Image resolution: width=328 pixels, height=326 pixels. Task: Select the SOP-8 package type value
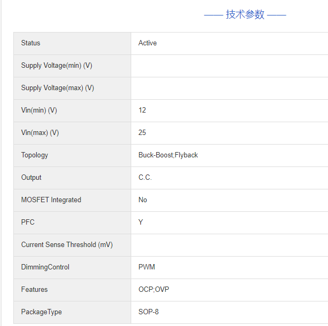[149, 312]
